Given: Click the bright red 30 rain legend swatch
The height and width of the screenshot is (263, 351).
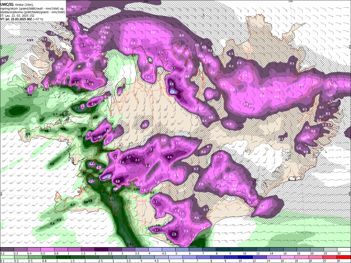Looking at the screenshot, I should tap(344, 257).
